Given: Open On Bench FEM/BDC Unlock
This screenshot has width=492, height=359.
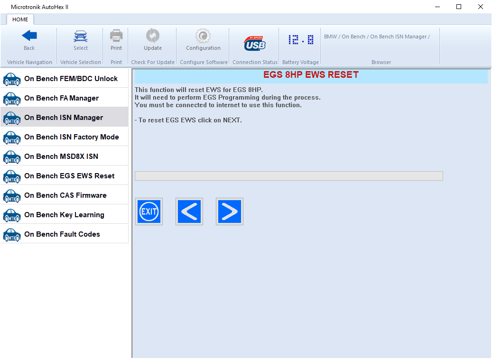Looking at the screenshot, I should (x=65, y=78).
